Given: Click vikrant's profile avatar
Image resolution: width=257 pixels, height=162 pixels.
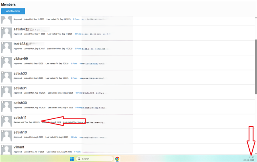Looking at the screenshot, I should [7, 150].
